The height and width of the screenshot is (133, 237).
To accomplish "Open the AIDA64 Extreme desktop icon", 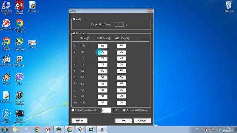I will [x=20, y=7].
